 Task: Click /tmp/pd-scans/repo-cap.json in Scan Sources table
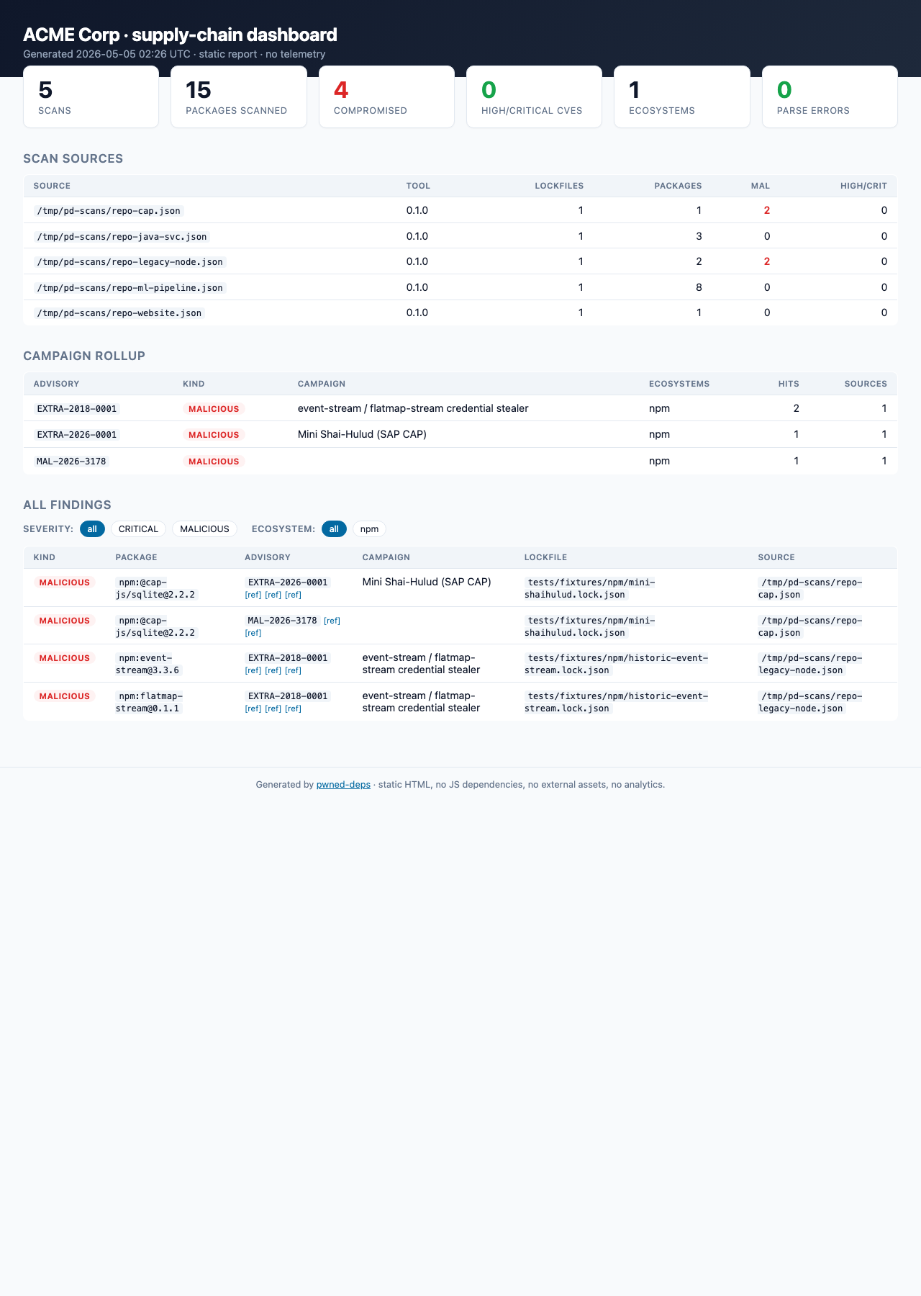pyautogui.click(x=109, y=211)
